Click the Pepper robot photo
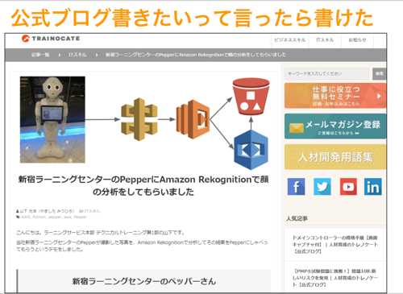 (x=52, y=120)
